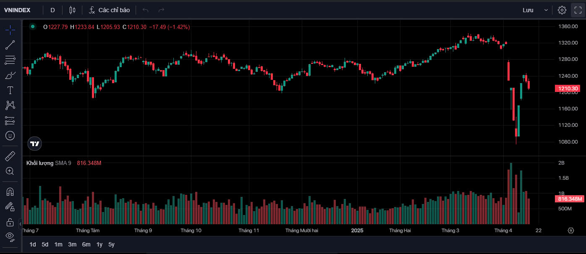Switch chart range to 1d
The width and height of the screenshot is (586, 254).
pos(33,244)
